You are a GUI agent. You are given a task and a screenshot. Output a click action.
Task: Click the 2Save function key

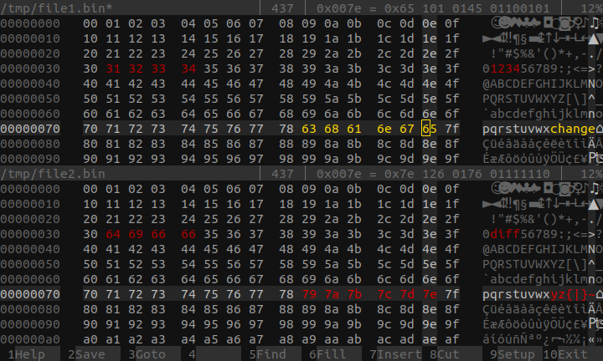[x=86, y=354]
